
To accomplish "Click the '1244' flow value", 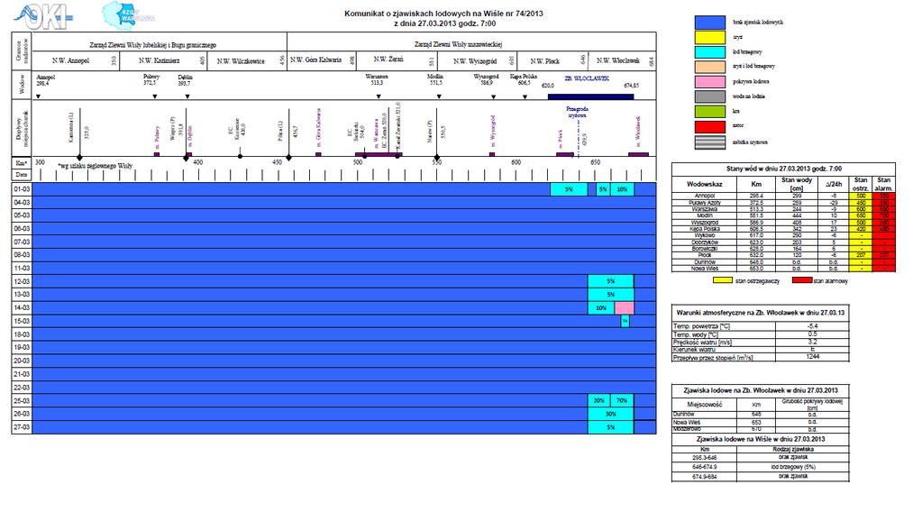I will click(x=813, y=357).
